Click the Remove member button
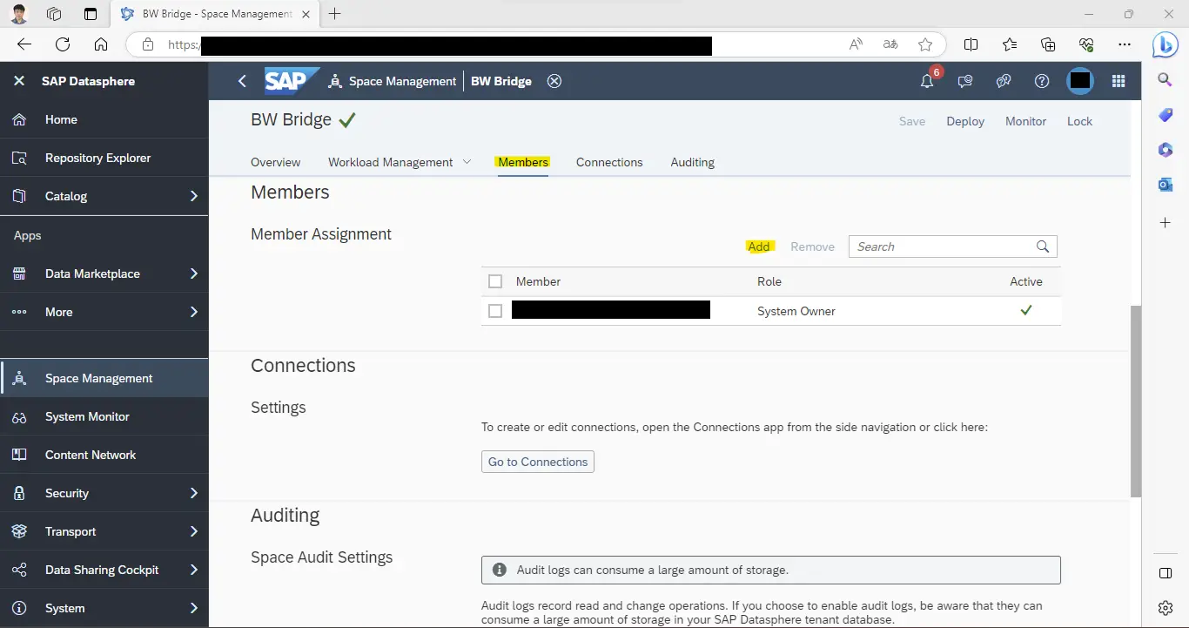Screen dimensions: 1189x628 812,246
